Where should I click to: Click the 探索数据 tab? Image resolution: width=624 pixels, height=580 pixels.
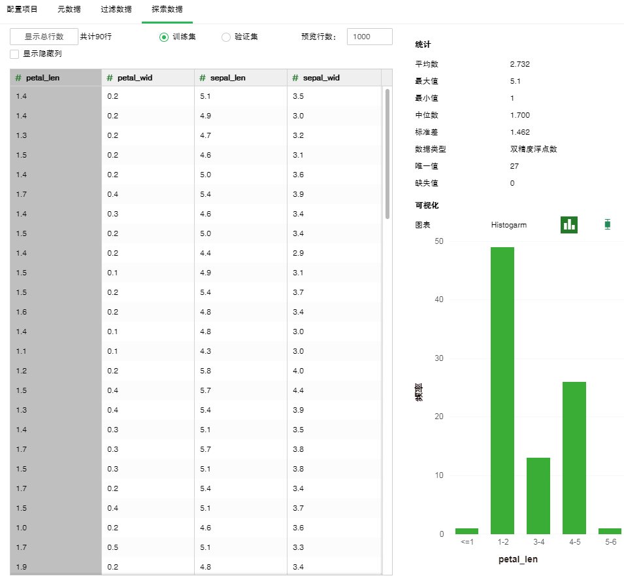tap(167, 9)
